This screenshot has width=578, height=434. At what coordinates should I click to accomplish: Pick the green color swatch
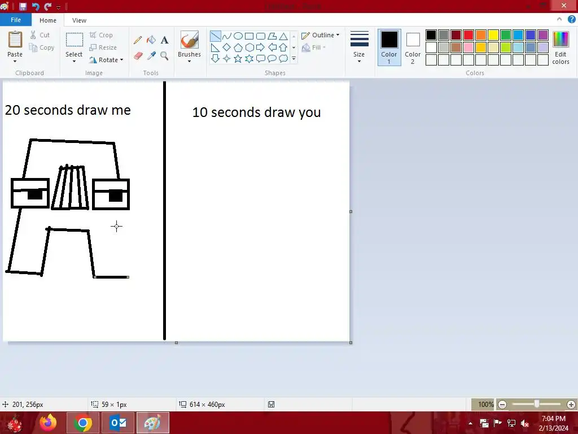click(x=506, y=35)
